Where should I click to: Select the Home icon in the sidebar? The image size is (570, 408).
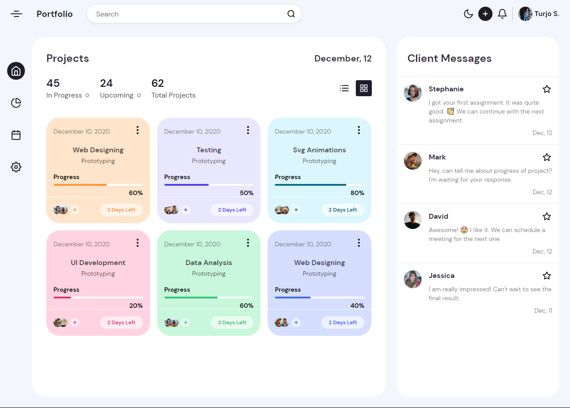click(x=16, y=71)
